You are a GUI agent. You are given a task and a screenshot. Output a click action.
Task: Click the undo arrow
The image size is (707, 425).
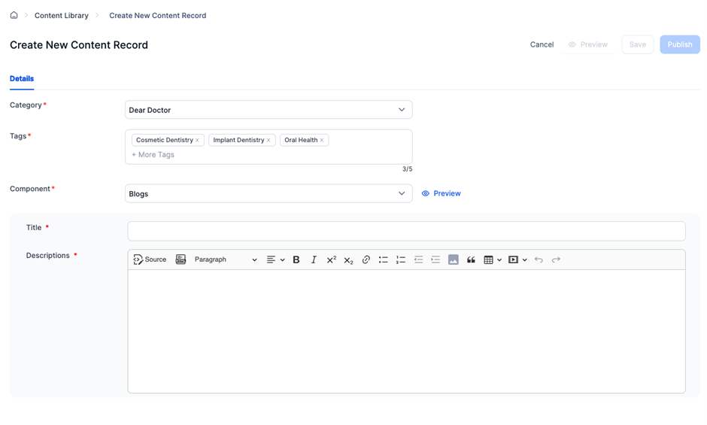click(539, 260)
